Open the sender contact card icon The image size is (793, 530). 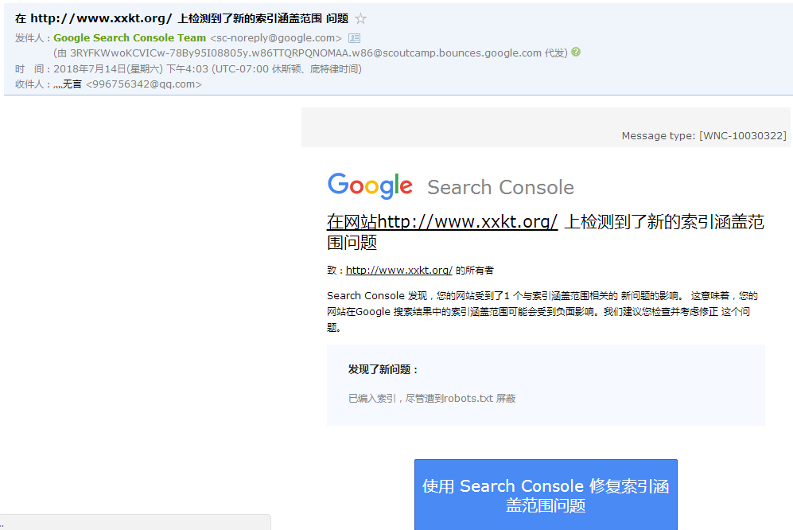(355, 38)
